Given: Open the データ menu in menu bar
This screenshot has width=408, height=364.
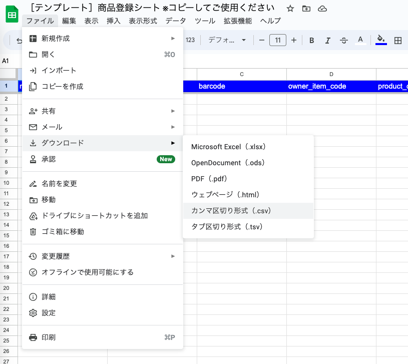Looking at the screenshot, I should coord(175,21).
